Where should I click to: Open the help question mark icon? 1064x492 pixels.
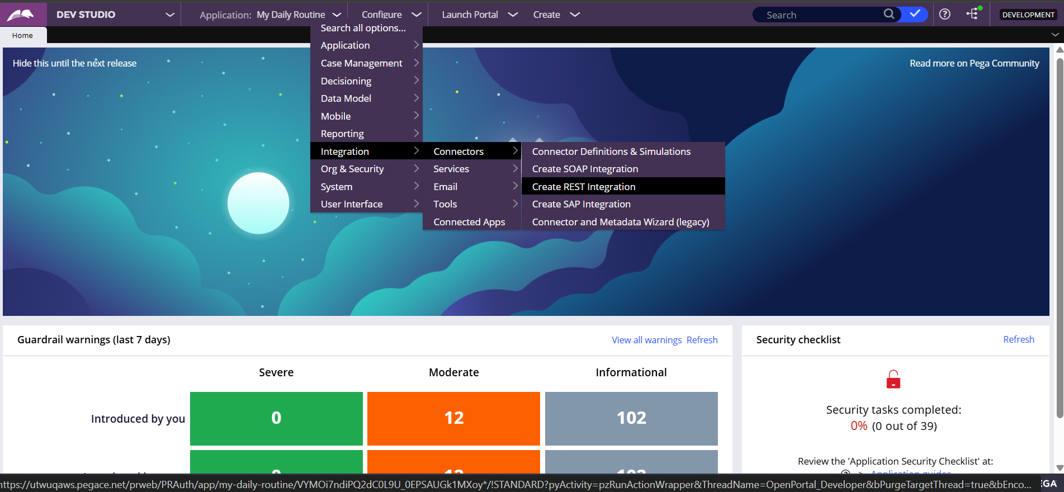click(x=944, y=15)
